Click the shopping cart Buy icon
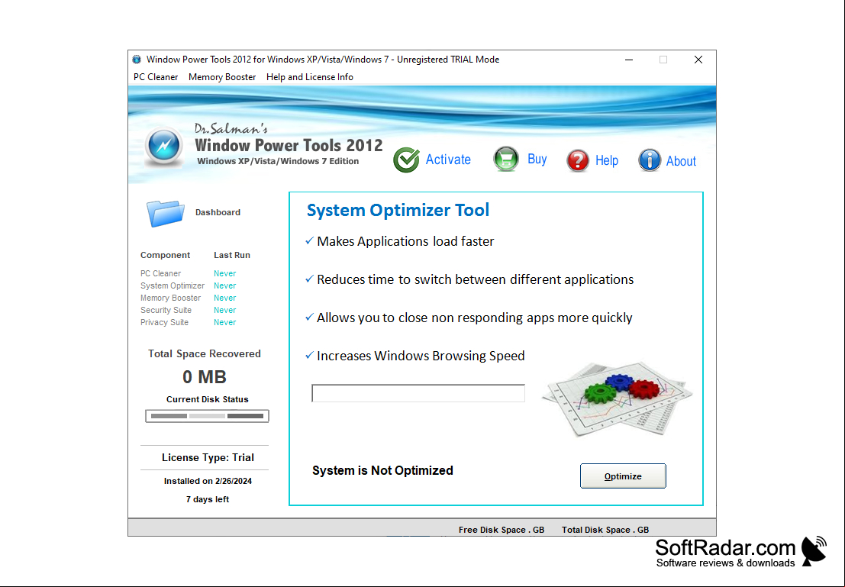 [x=506, y=160]
